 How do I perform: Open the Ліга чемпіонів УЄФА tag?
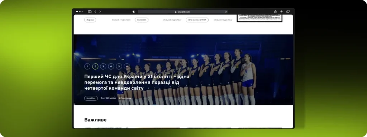click(197, 20)
